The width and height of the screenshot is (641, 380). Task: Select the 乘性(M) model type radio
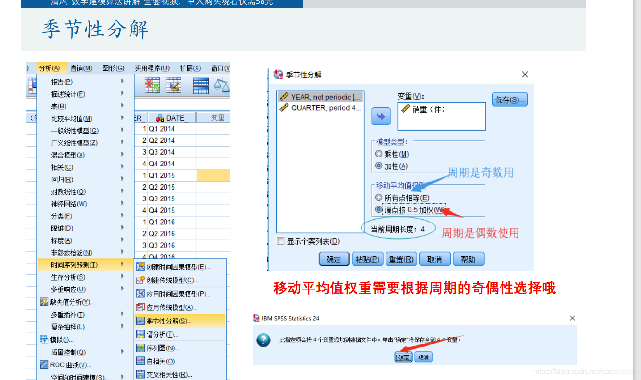378,154
